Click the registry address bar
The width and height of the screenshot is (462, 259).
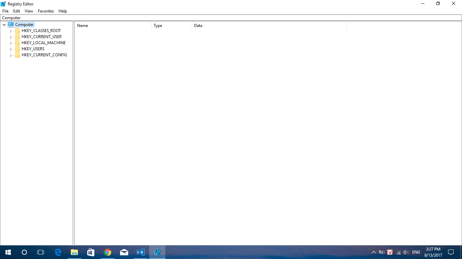pyautogui.click(x=231, y=18)
